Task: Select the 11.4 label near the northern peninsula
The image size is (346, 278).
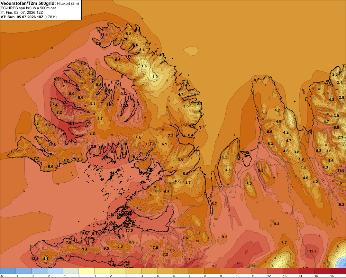Action: pyautogui.click(x=104, y=35)
